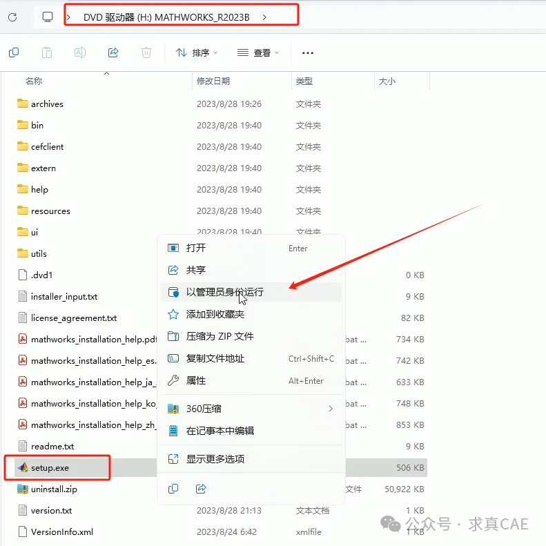Screen dimensions: 546x546
Task: Click the utils folder icon
Action: coord(23,253)
